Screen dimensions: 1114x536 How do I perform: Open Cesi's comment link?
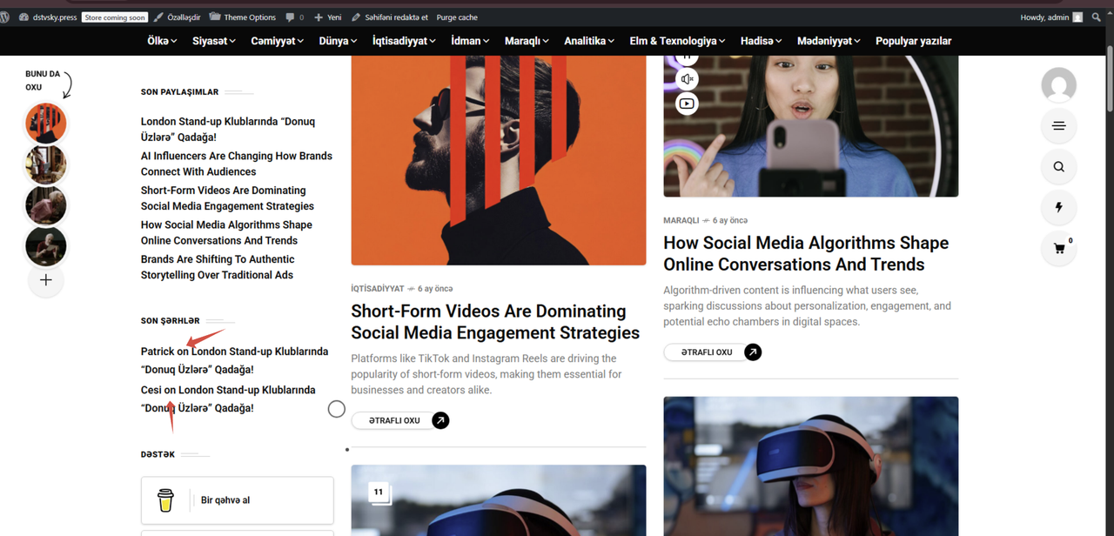coord(228,399)
